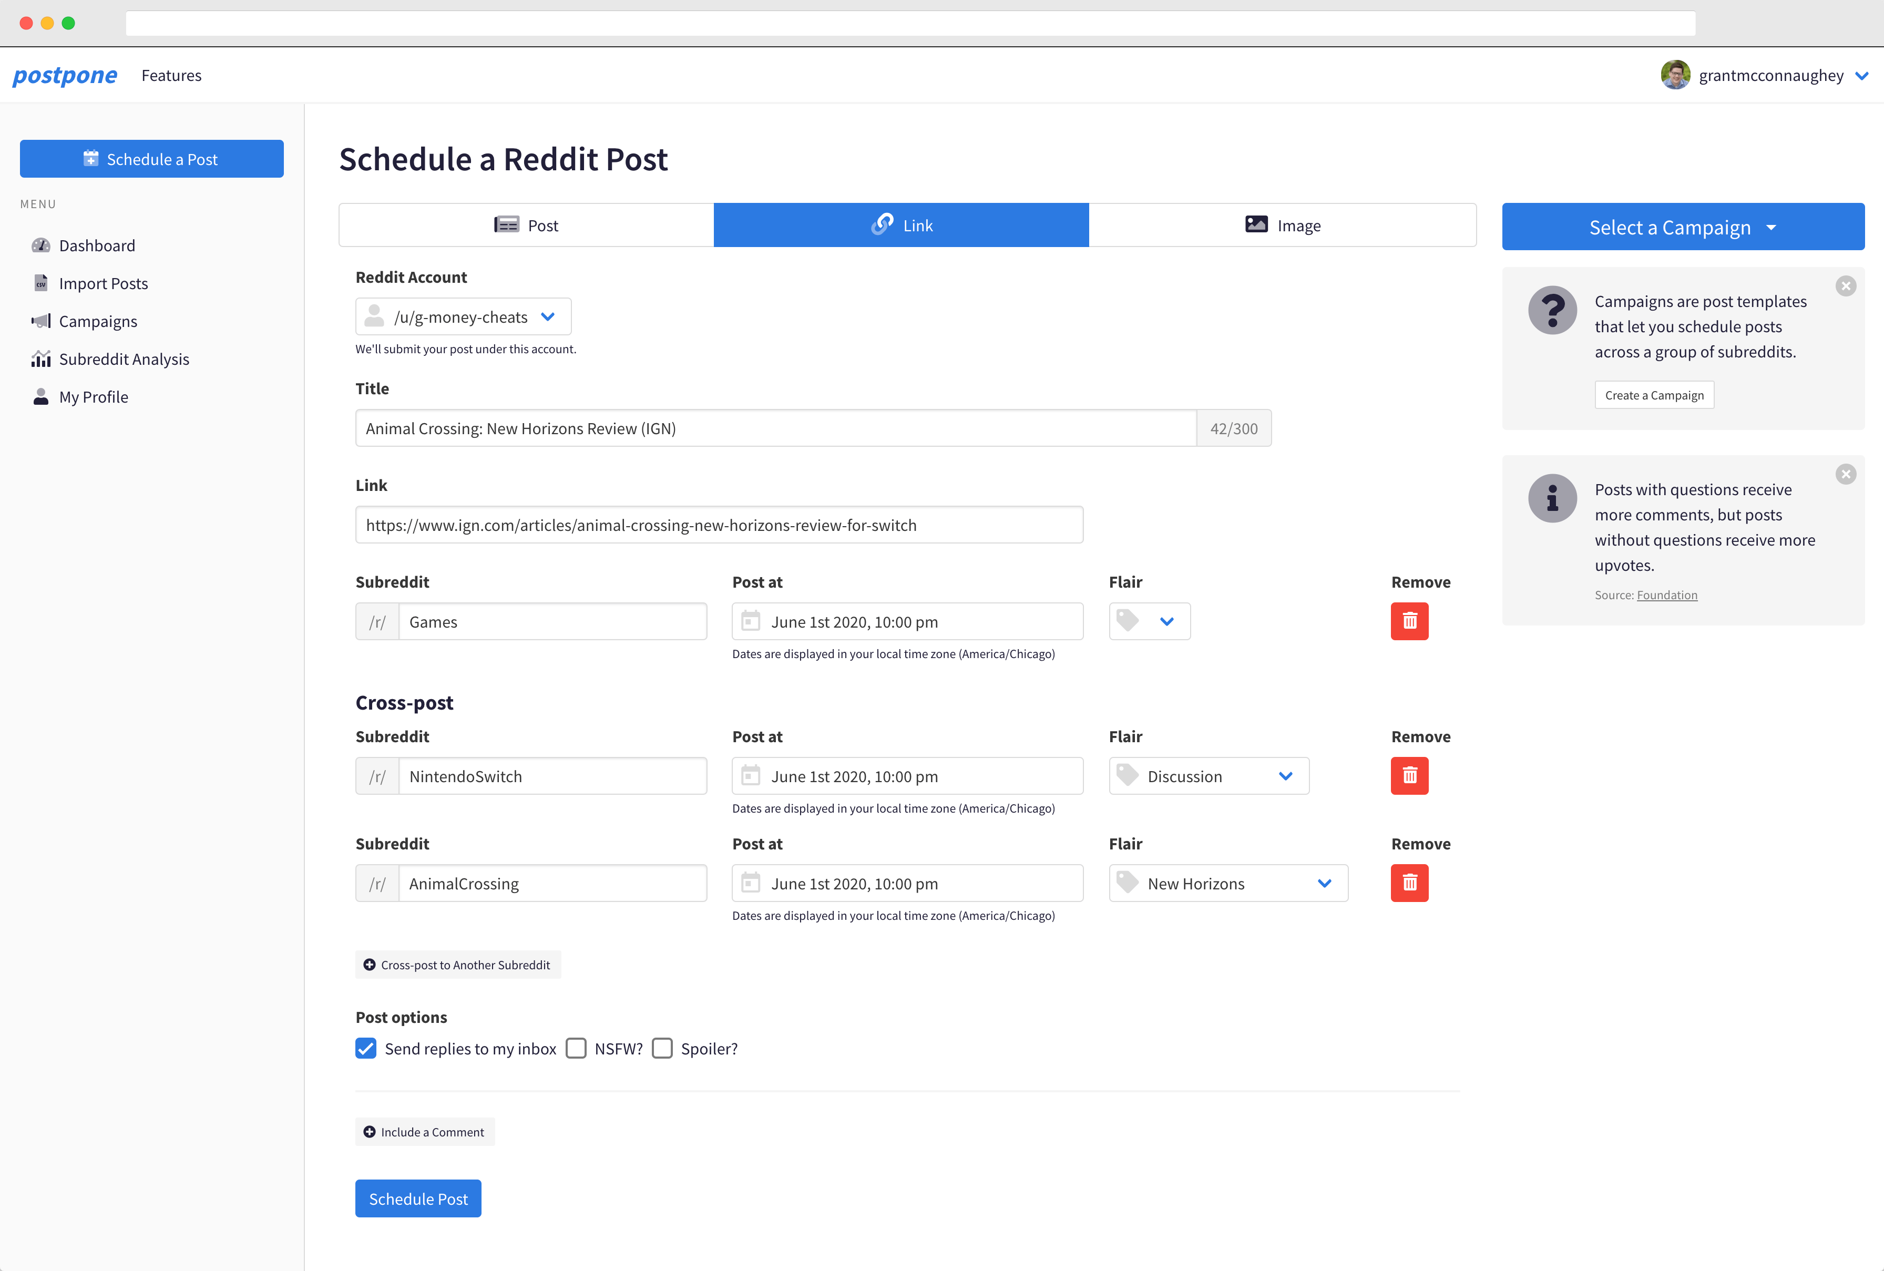Click the user avatar picture
This screenshot has height=1271, width=1884.
pyautogui.click(x=1675, y=75)
